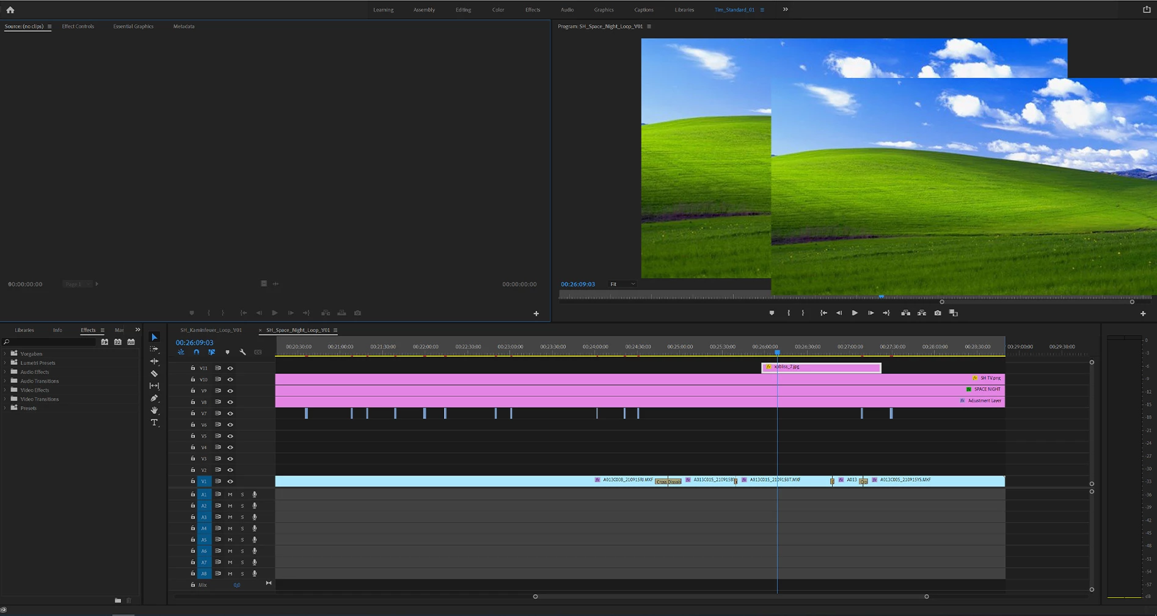Select the Slip tool

click(x=154, y=386)
